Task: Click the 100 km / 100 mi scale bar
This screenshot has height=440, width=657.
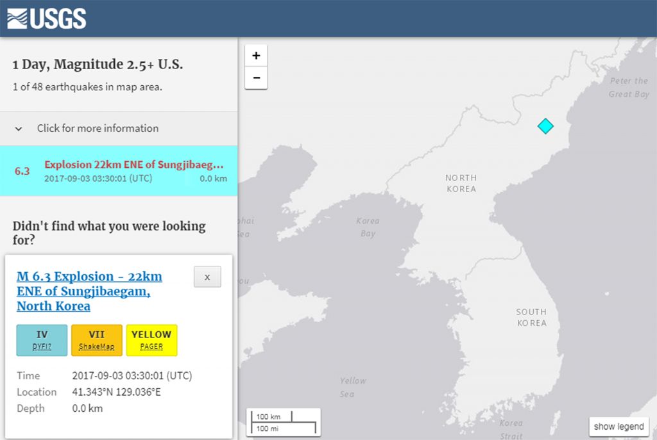Action: 283,422
